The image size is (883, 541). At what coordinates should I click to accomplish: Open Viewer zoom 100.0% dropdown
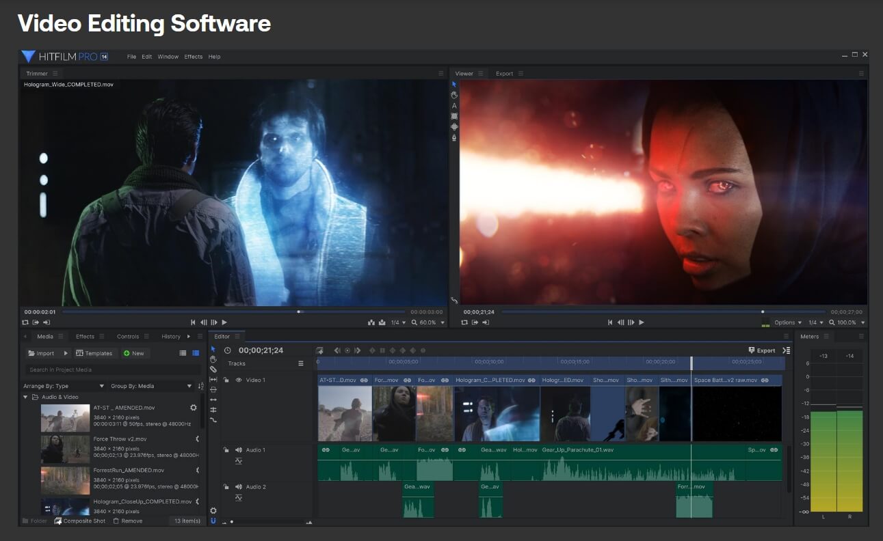click(847, 322)
